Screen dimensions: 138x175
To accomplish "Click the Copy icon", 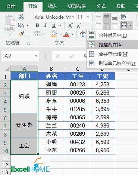I will (21, 25).
